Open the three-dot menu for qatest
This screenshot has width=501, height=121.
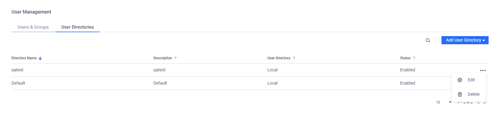pyautogui.click(x=483, y=70)
